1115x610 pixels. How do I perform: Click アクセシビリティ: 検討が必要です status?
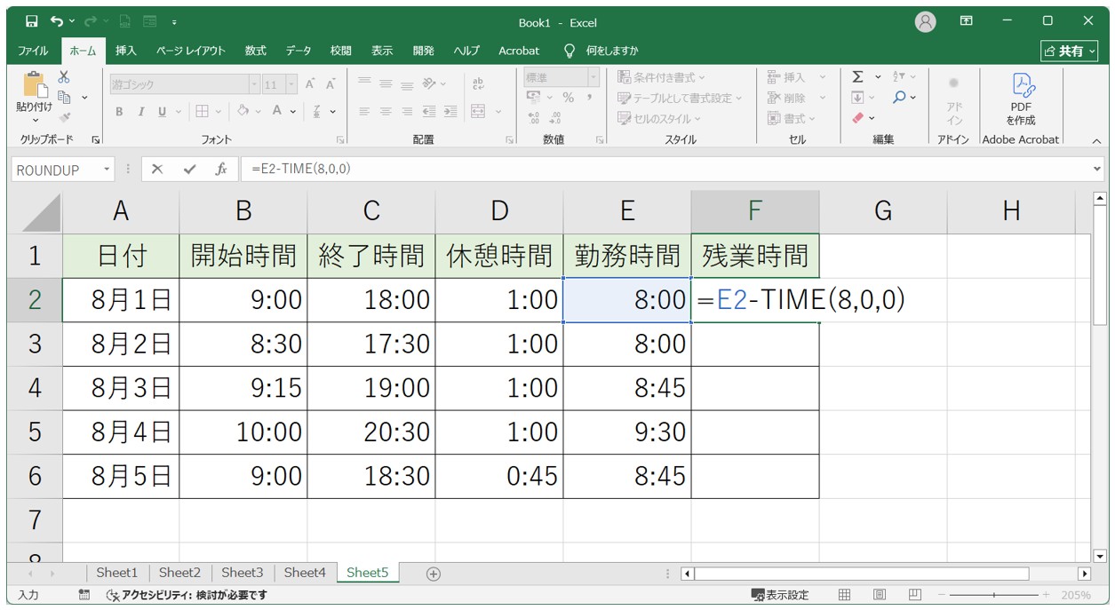click(187, 595)
